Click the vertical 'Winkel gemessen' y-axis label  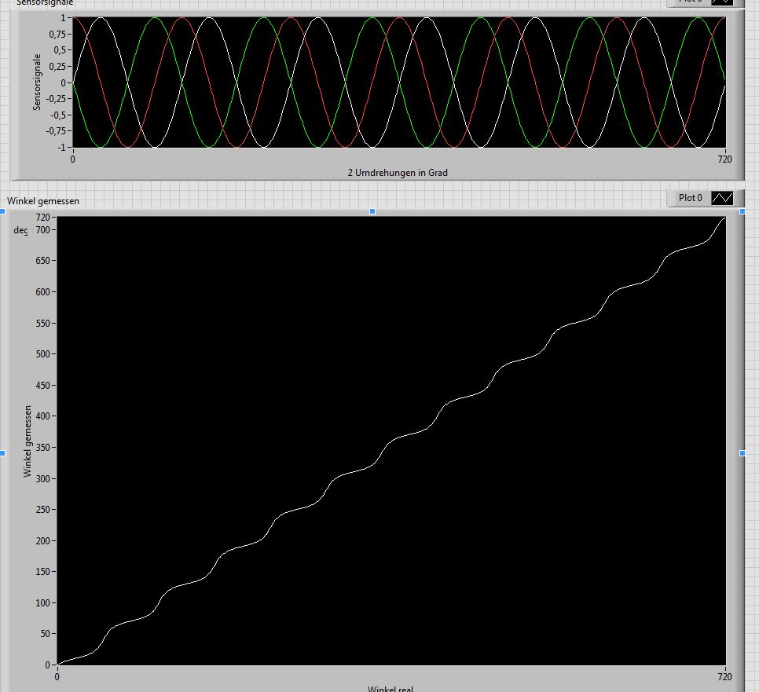click(27, 441)
